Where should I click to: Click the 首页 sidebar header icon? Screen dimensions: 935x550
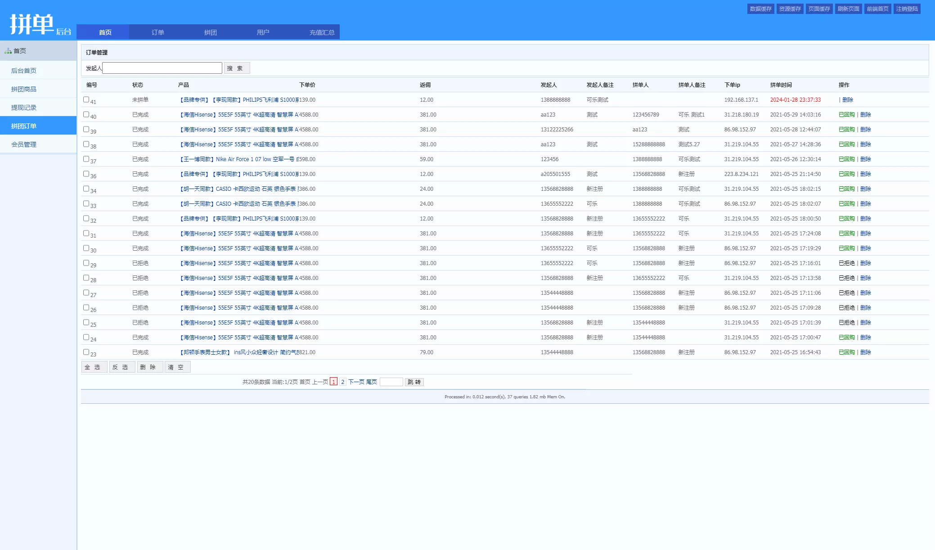point(8,51)
